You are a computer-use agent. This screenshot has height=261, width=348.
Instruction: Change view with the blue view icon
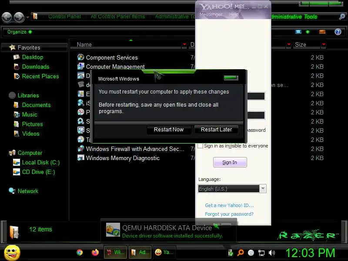298,32
